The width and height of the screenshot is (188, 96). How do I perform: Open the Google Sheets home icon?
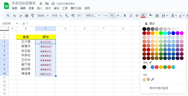click(x=6, y=6)
